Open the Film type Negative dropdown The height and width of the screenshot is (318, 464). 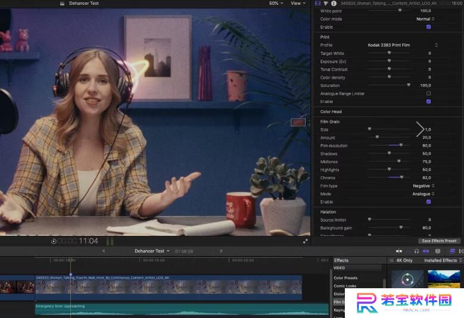tap(423, 186)
